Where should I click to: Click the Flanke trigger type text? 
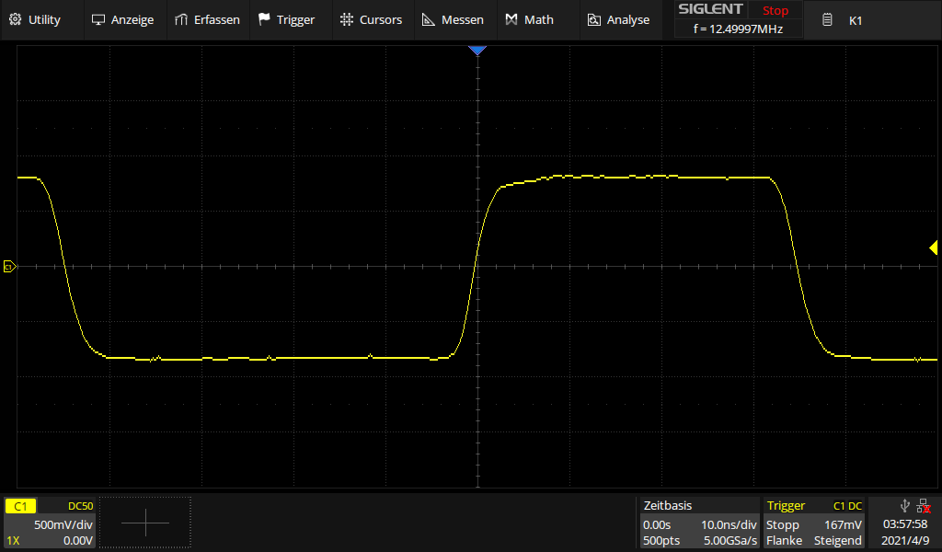[784, 541]
